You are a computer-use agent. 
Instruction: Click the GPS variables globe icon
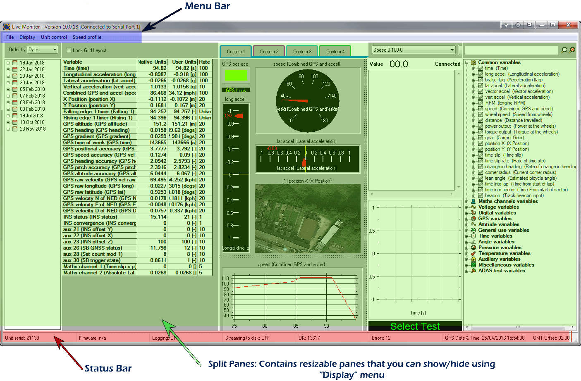473,219
